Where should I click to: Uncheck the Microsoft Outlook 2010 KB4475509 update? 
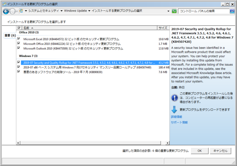[x=19, y=48]
